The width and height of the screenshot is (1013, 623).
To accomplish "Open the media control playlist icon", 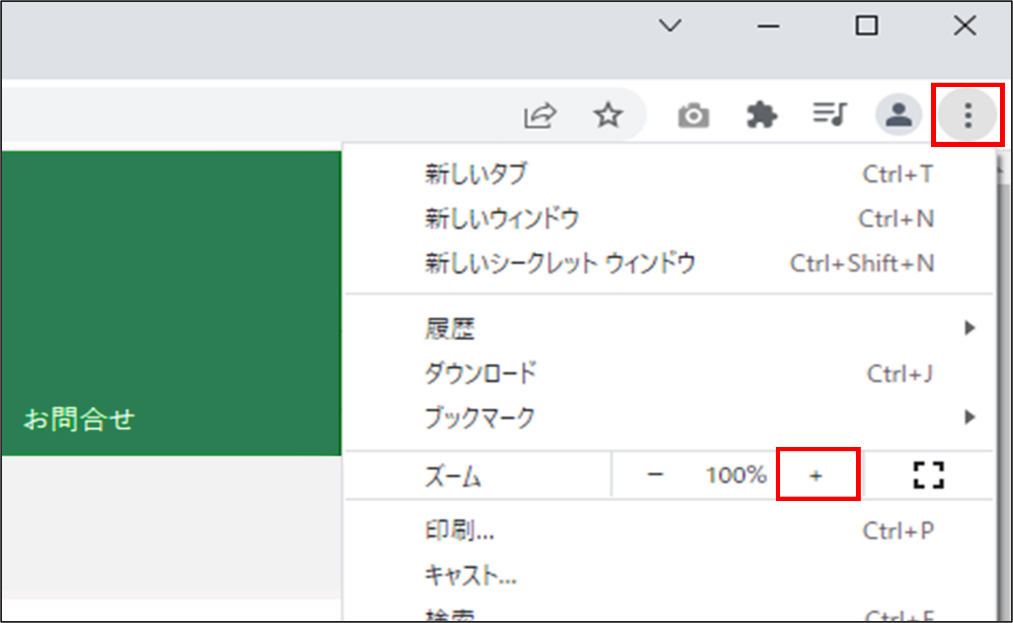I will coord(830,114).
